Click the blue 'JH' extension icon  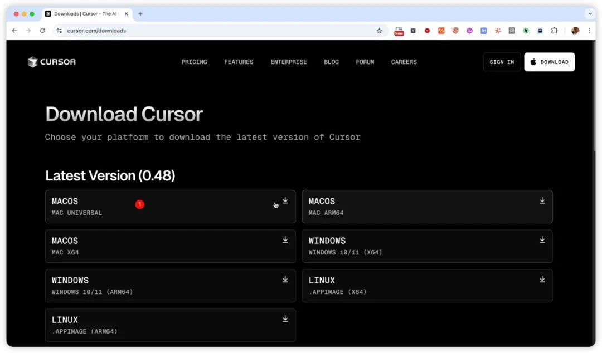(x=483, y=31)
